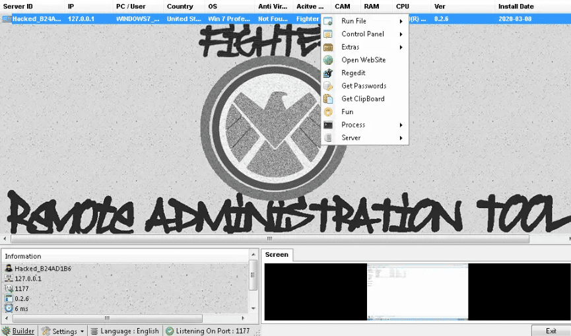The height and width of the screenshot is (336, 571).
Task: Click the version icon beside 0.2.6 in Information
Action: point(9,298)
